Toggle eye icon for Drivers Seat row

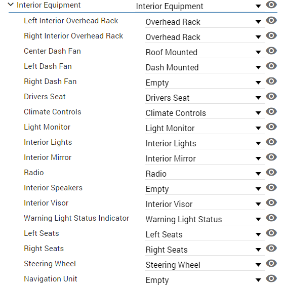(271, 96)
